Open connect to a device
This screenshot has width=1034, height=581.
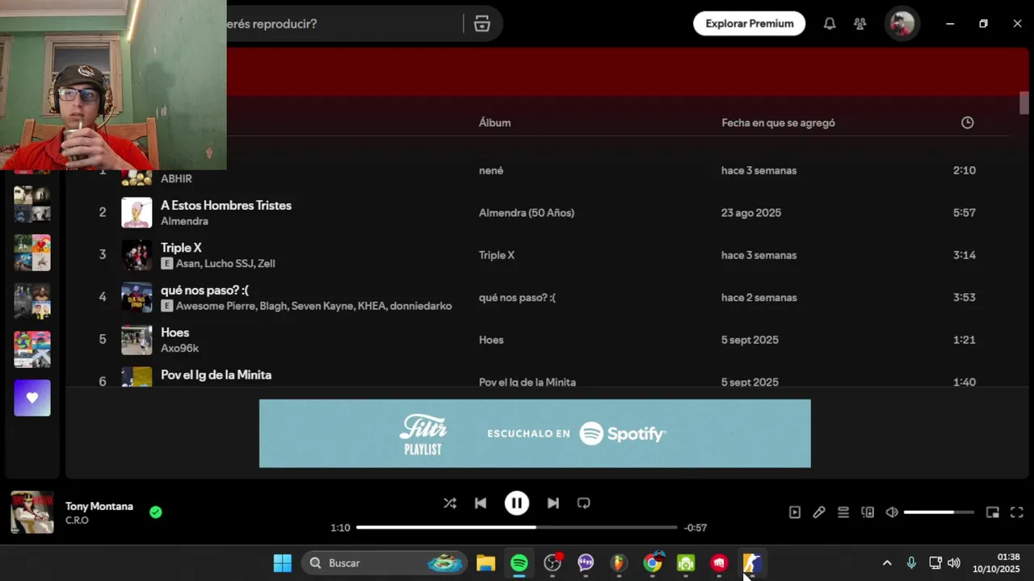click(868, 512)
